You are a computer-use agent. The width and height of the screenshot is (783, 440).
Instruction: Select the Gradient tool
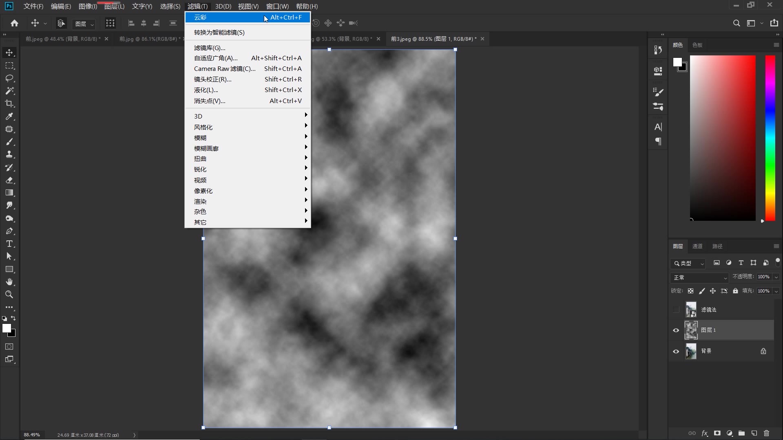pyautogui.click(x=9, y=193)
